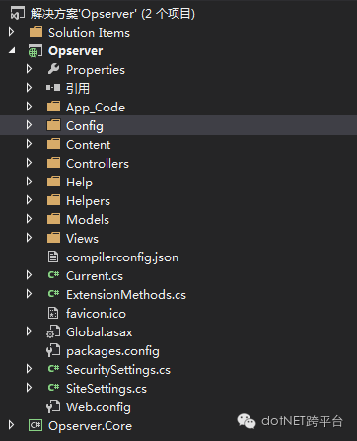Click the C# icon of SecuritySettings.cs
The image size is (357, 441).
point(53,369)
